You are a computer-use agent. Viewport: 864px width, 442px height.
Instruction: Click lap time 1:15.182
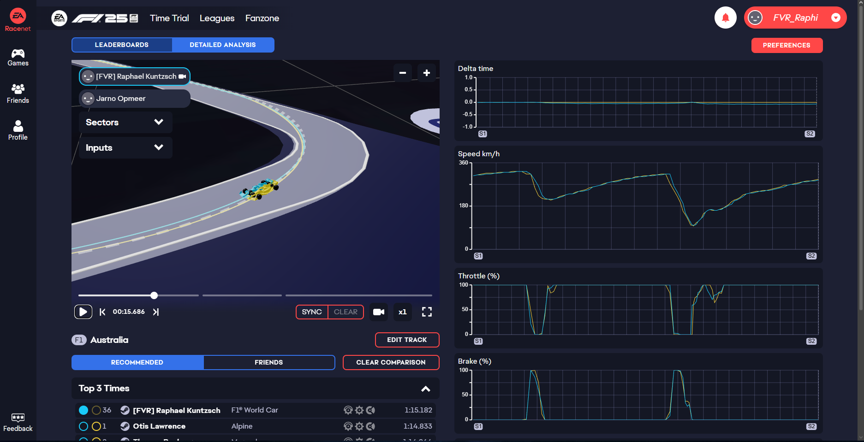click(418, 410)
